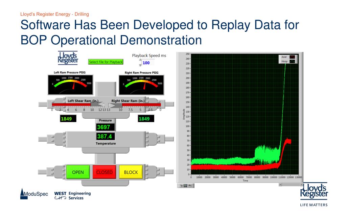This screenshot has width=346, height=214.
Task: Click the graph scrollbar right arrow
Action: 301,185
